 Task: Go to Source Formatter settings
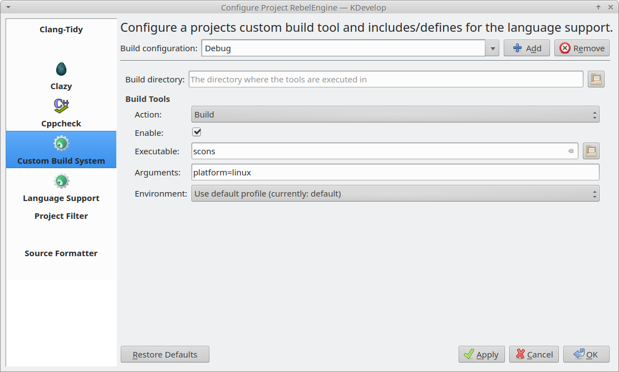(61, 253)
